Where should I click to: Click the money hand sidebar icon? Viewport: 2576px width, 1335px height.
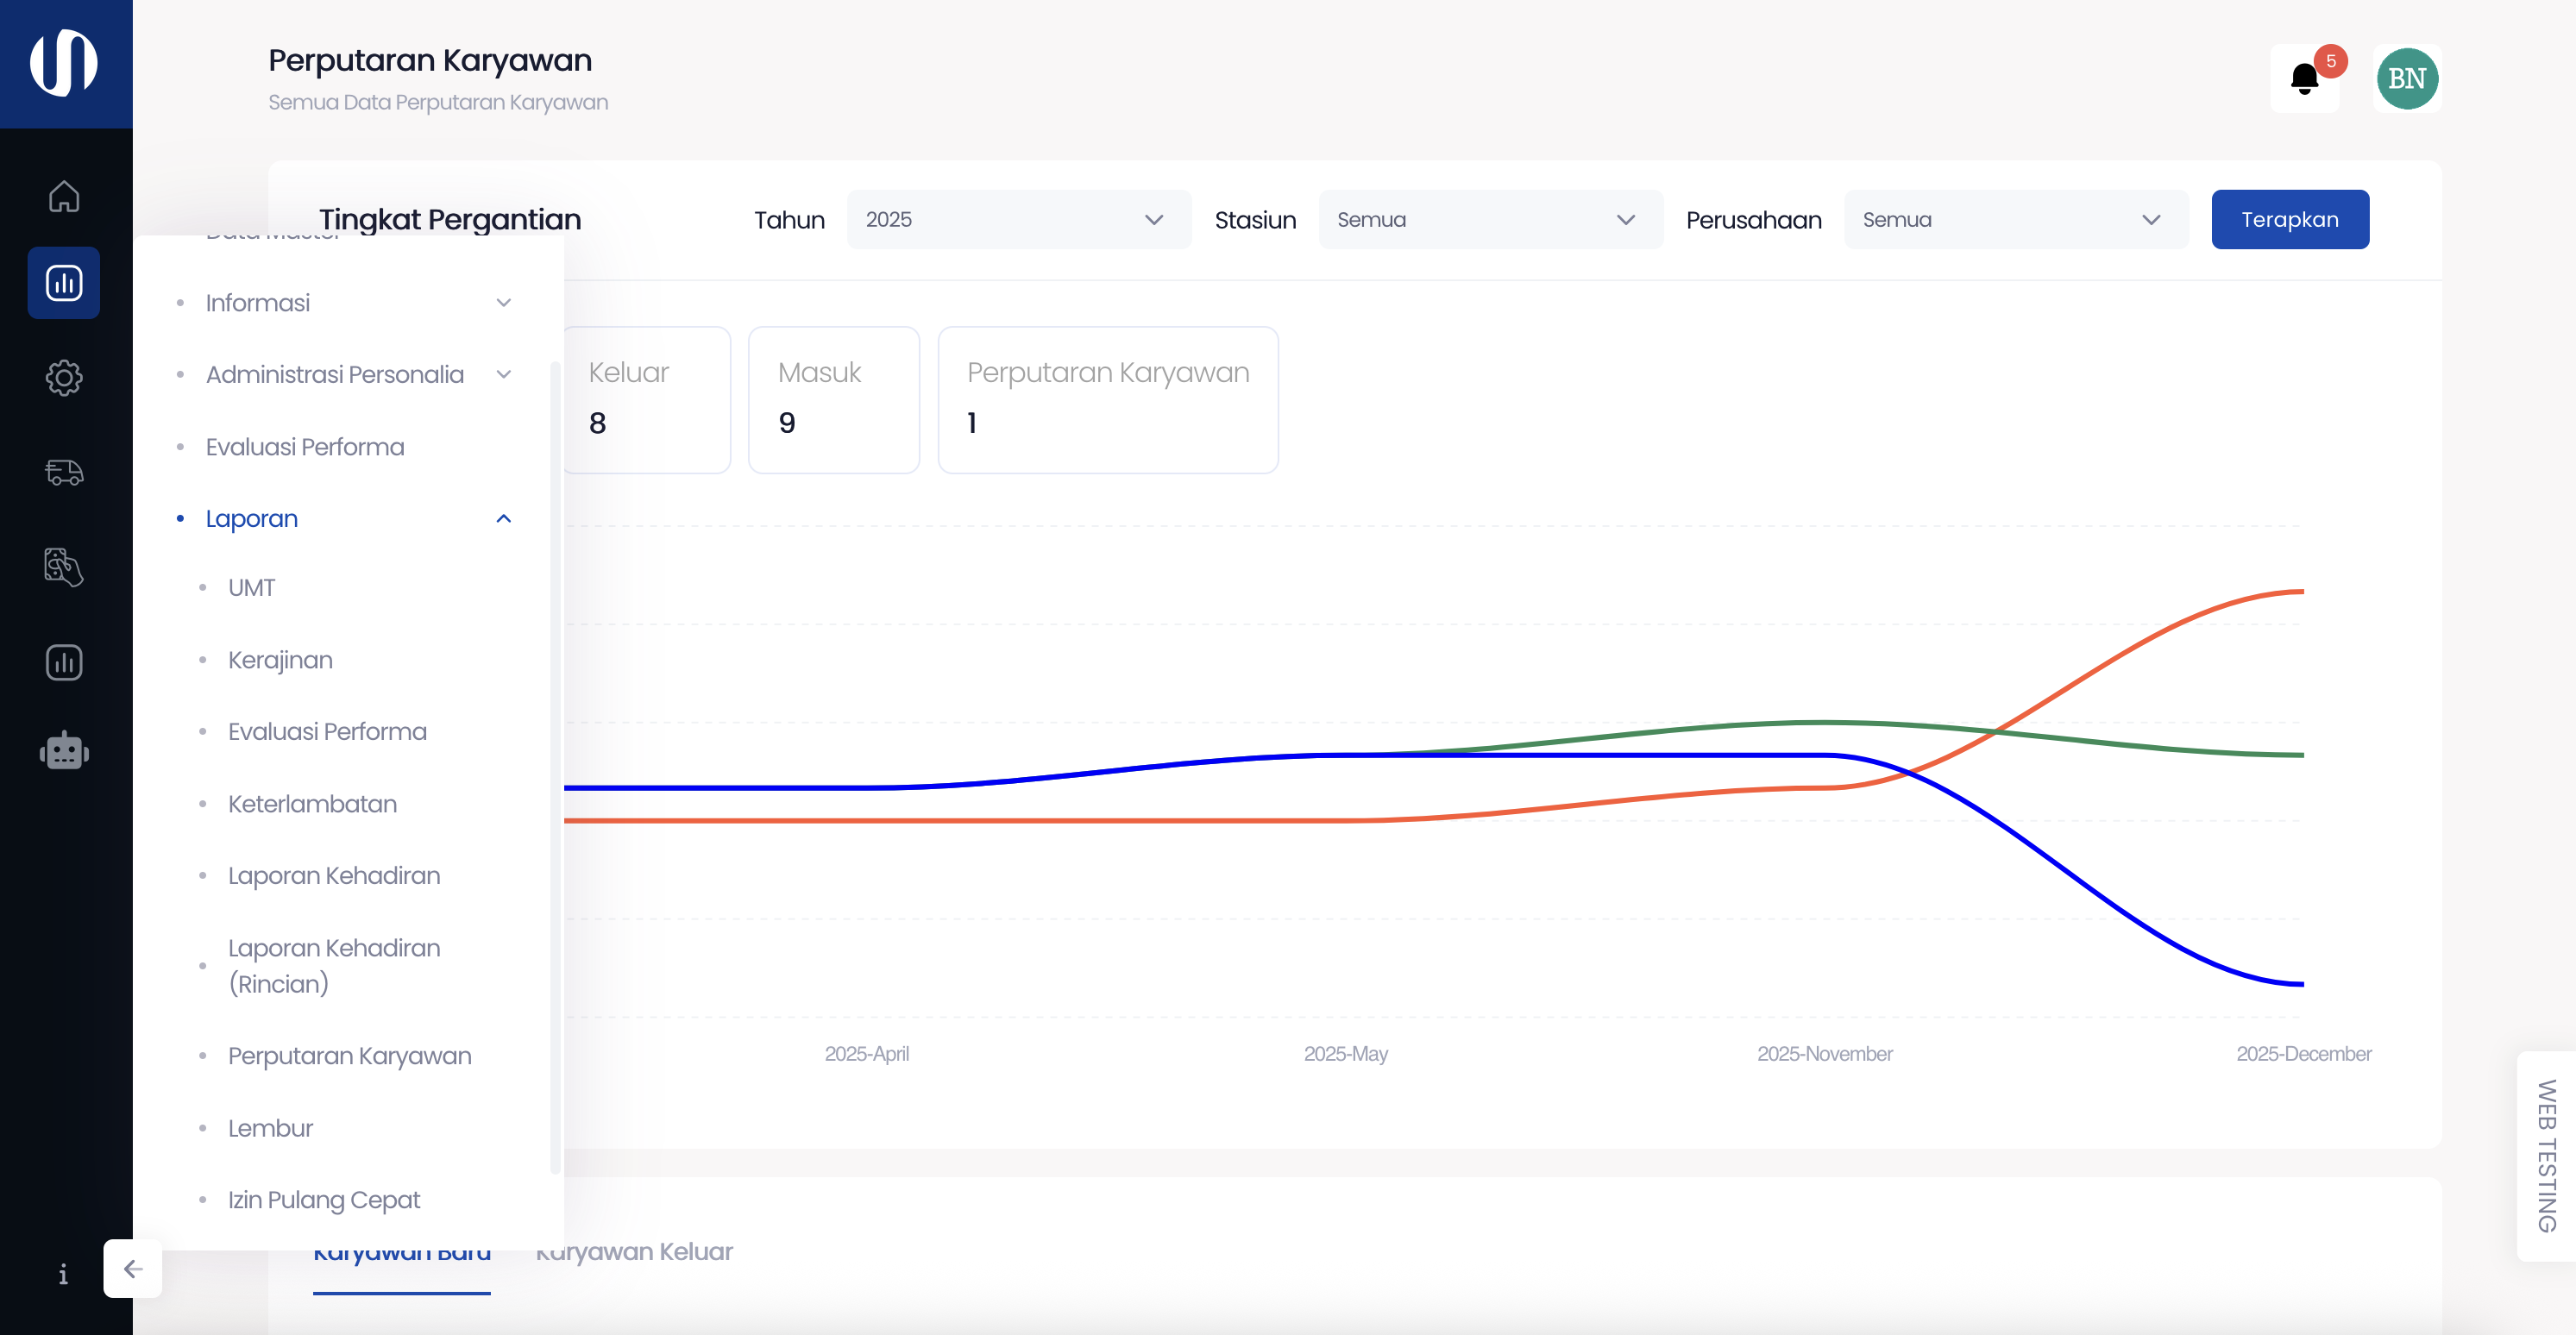coord(64,567)
